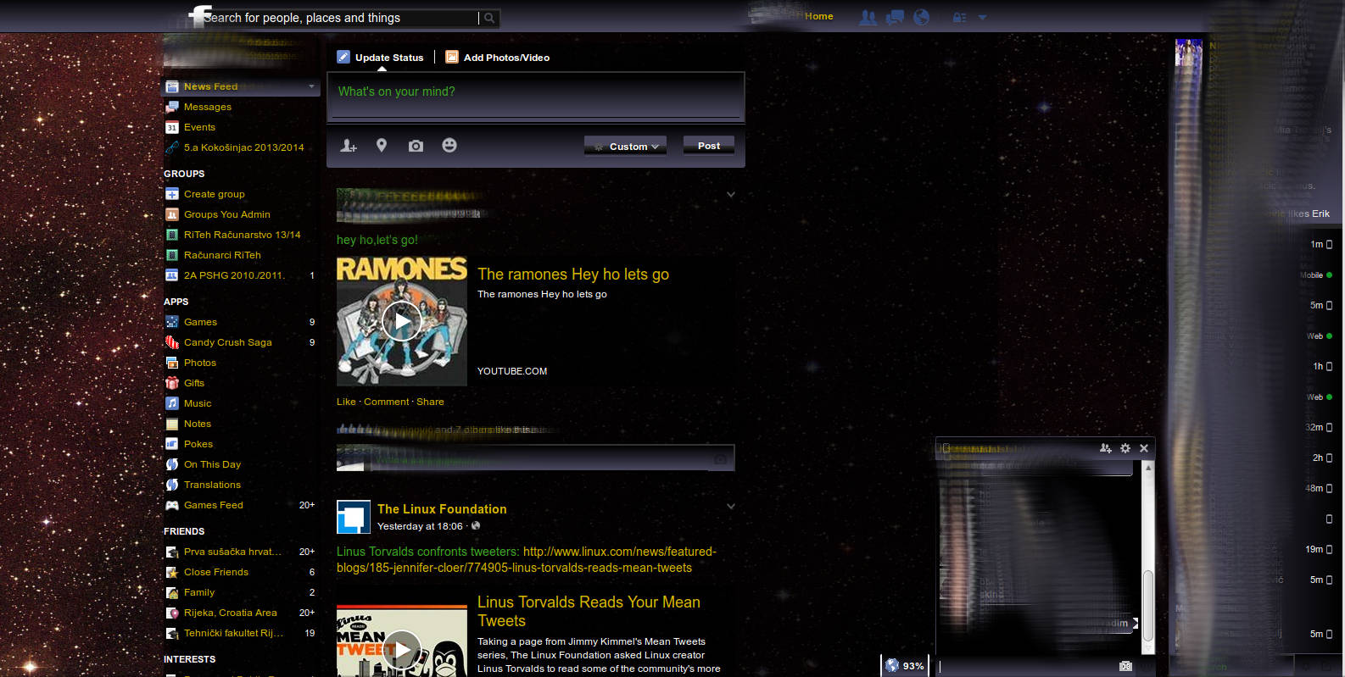Open the messages icon in the top bar
Viewport: 1345px width, 677px height.
pyautogui.click(x=895, y=17)
